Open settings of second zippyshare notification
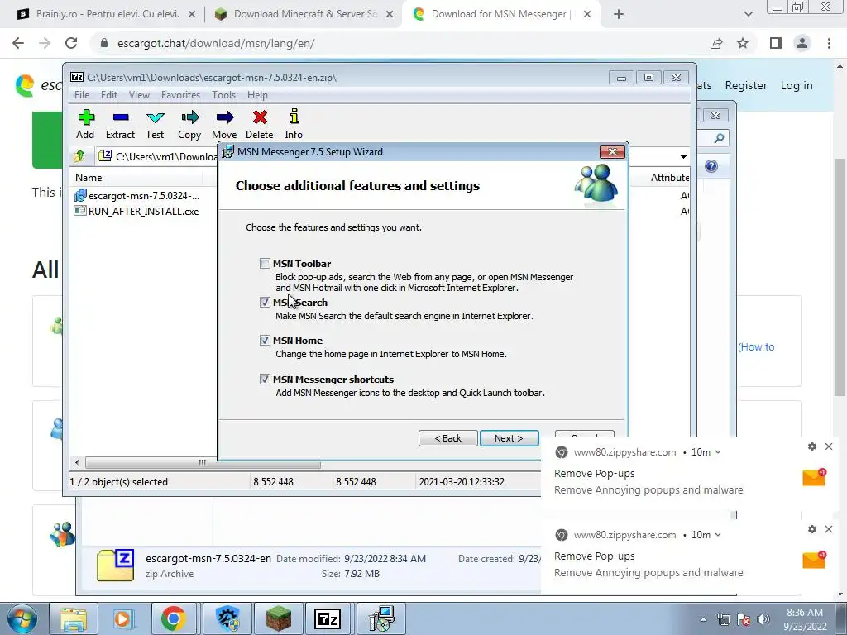Image resolution: width=847 pixels, height=635 pixels. click(x=812, y=529)
